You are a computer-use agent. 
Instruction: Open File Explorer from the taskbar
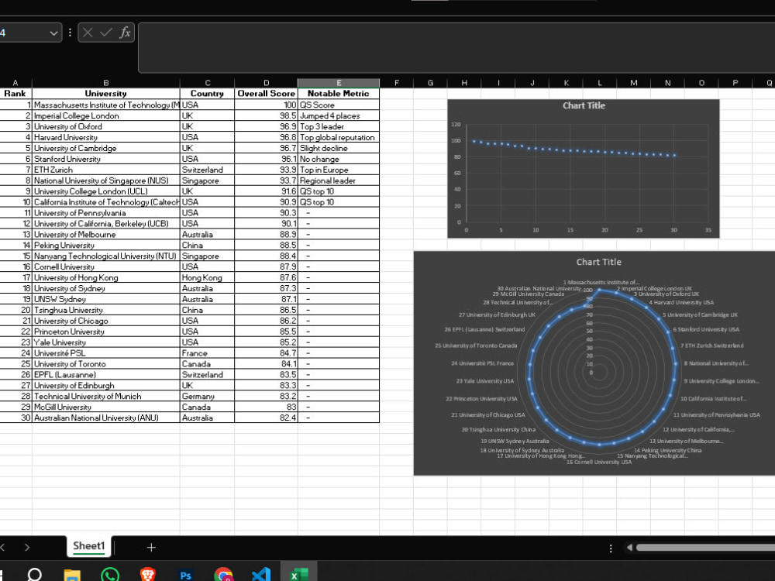click(x=72, y=575)
